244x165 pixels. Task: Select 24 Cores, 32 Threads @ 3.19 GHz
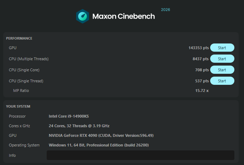[79, 126]
